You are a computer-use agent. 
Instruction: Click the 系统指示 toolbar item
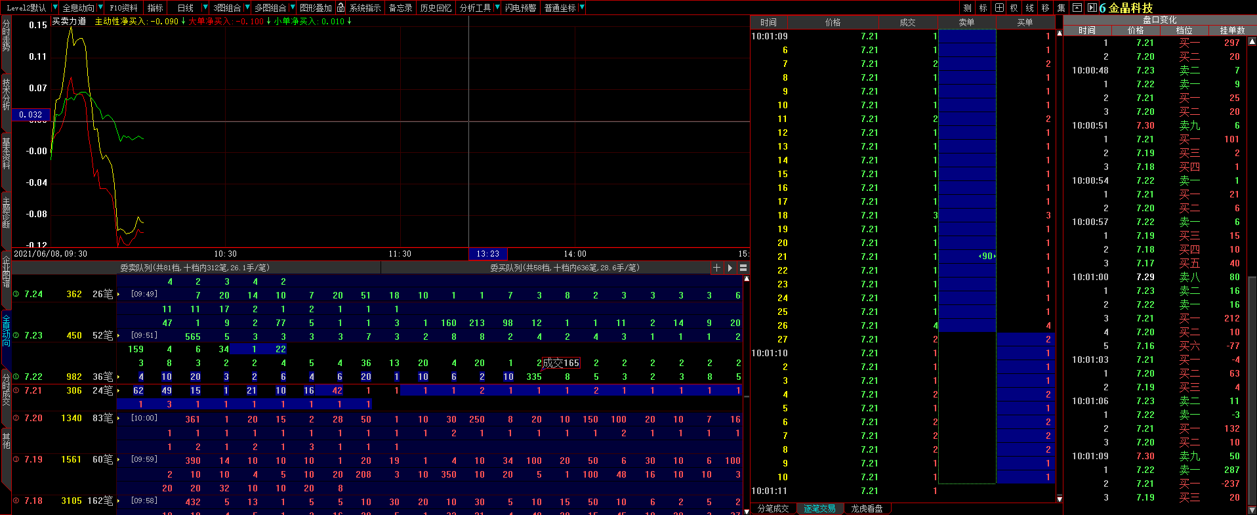pyautogui.click(x=365, y=8)
